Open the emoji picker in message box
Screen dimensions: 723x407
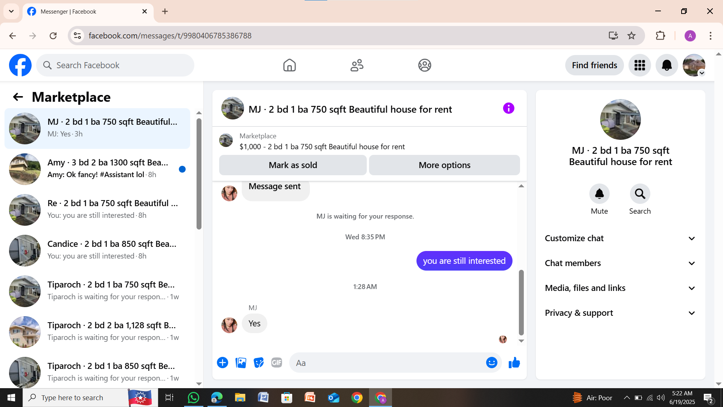pos(491,363)
